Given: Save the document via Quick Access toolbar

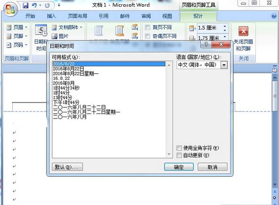Looking at the screenshot, I should (x=25, y=6).
